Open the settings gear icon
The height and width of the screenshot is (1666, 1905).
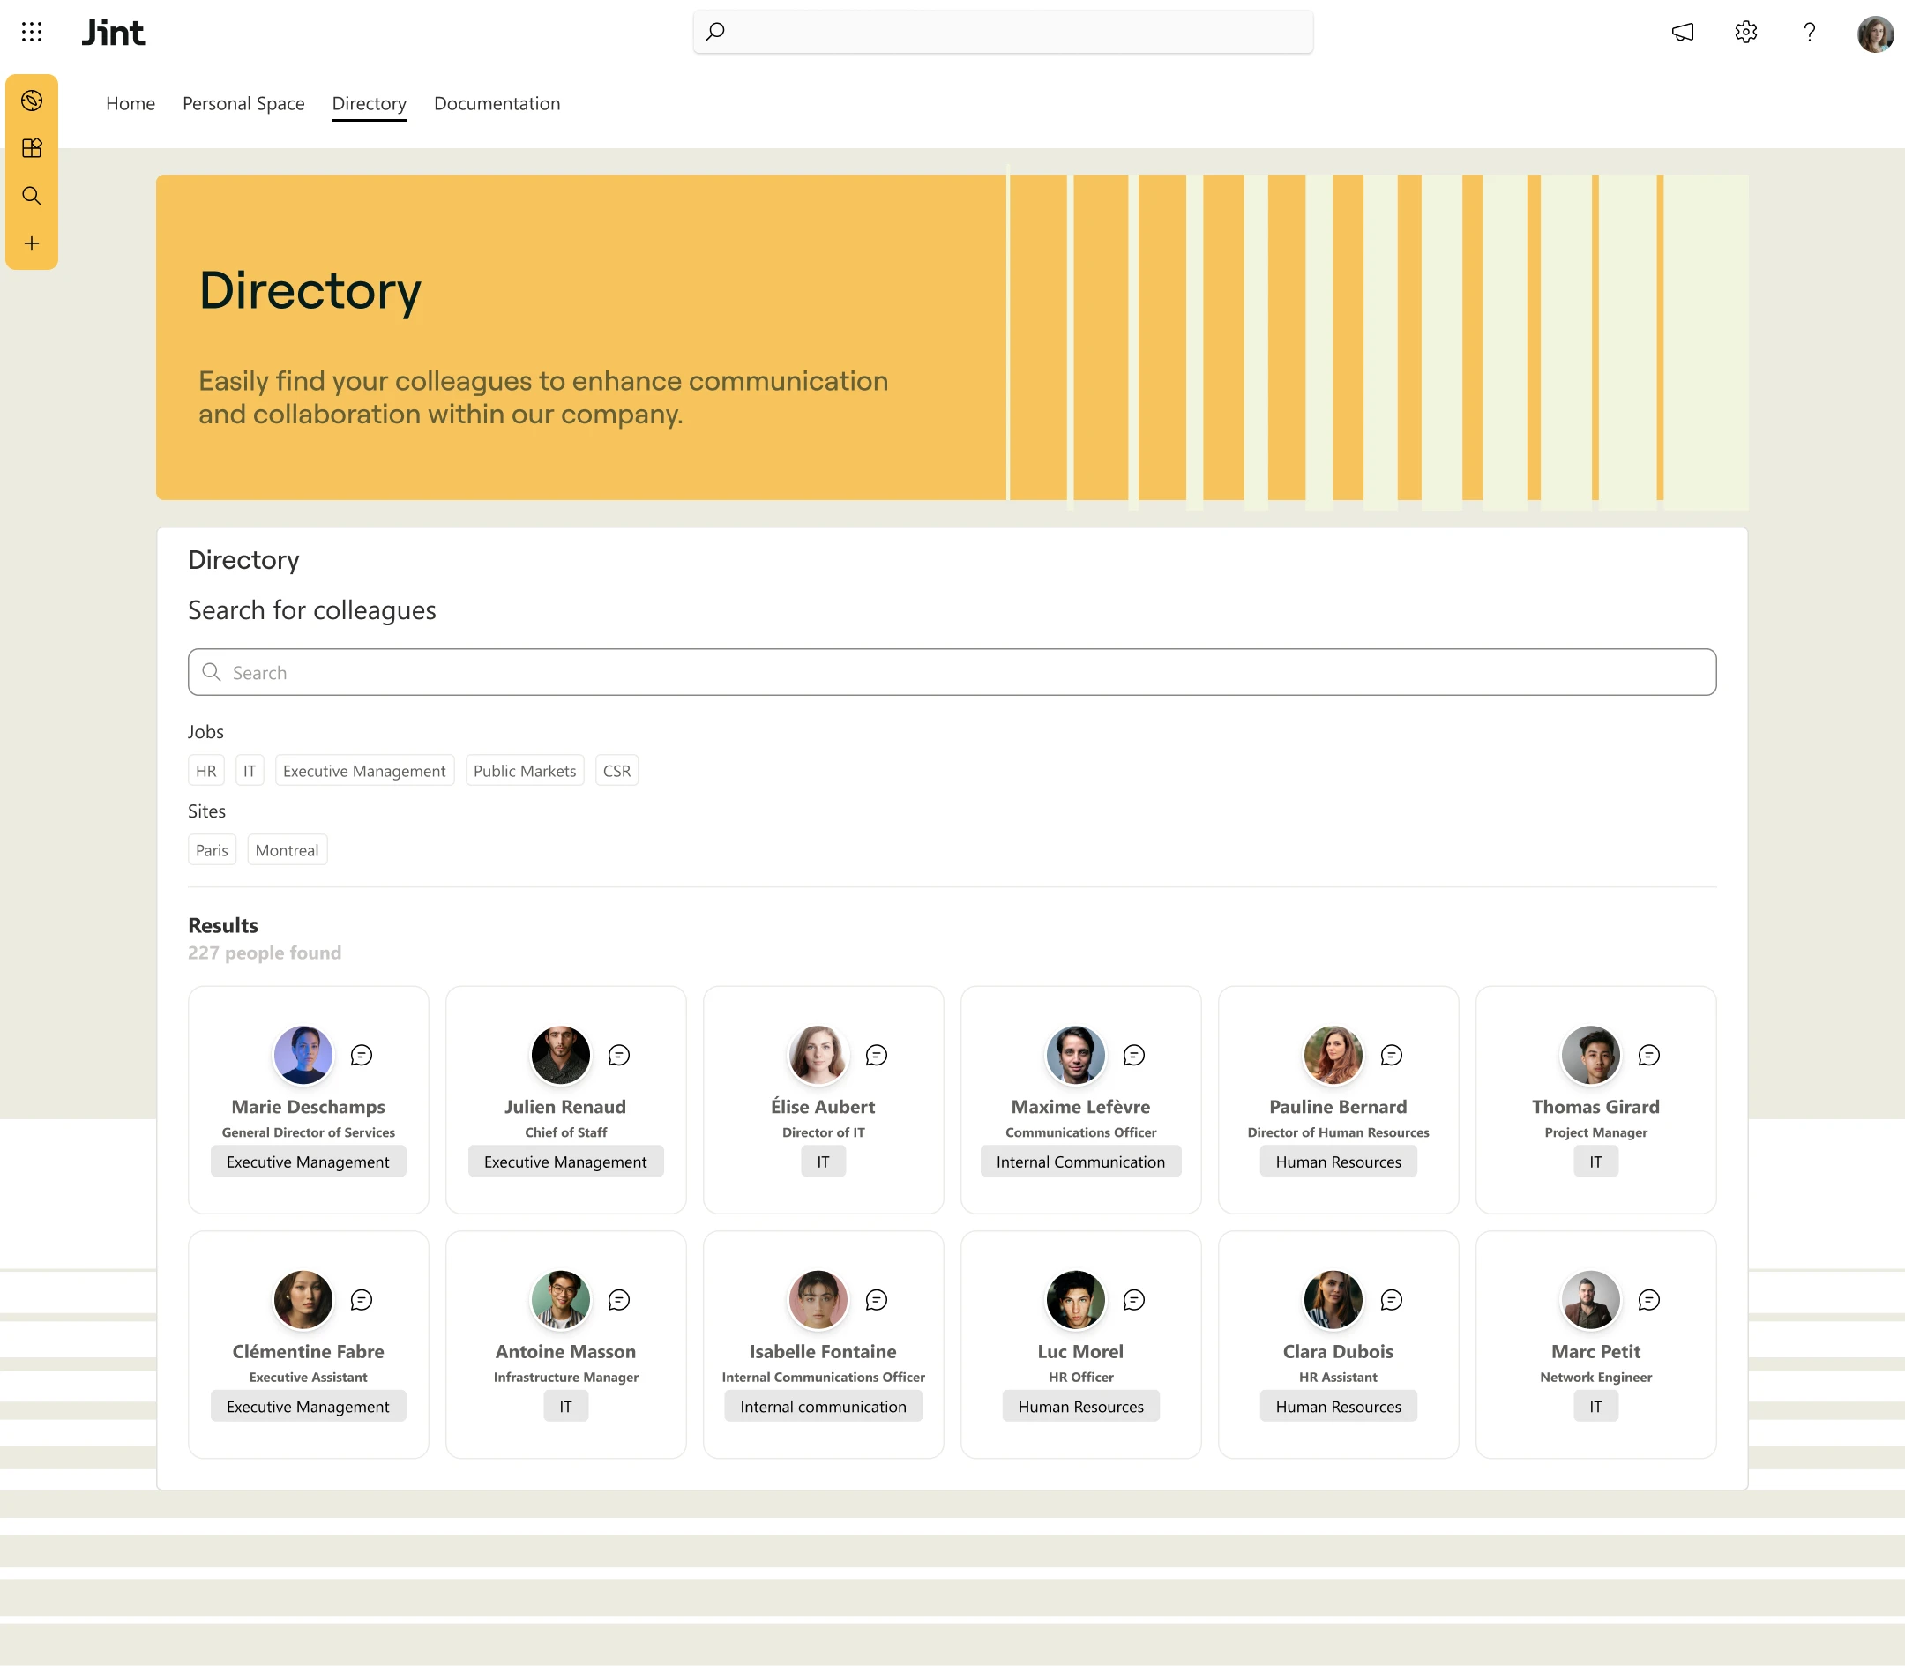(x=1745, y=33)
